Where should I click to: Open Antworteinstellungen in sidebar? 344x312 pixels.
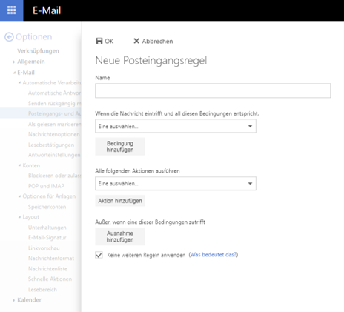[x=54, y=155]
